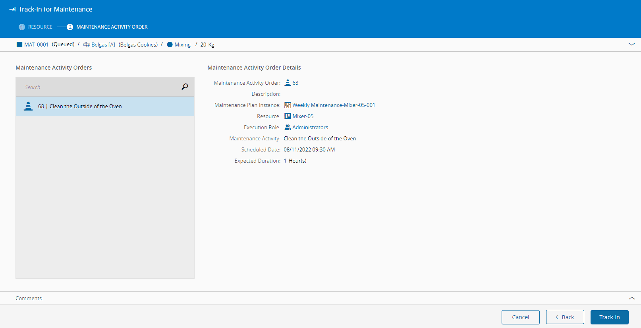Screen dimensions: 641x328
Task: Click the Weekly Maintenance plan instance icon
Action: point(288,105)
